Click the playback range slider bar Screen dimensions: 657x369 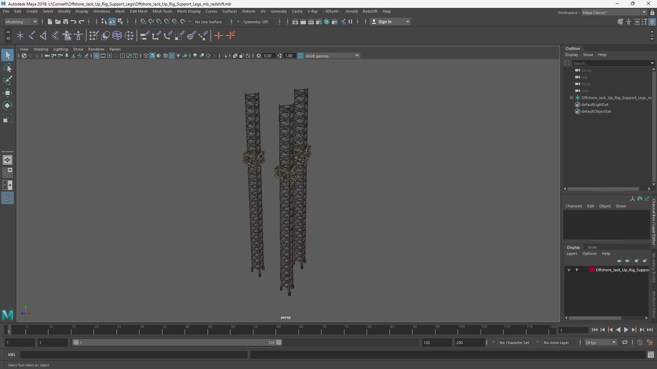pyautogui.click(x=177, y=342)
